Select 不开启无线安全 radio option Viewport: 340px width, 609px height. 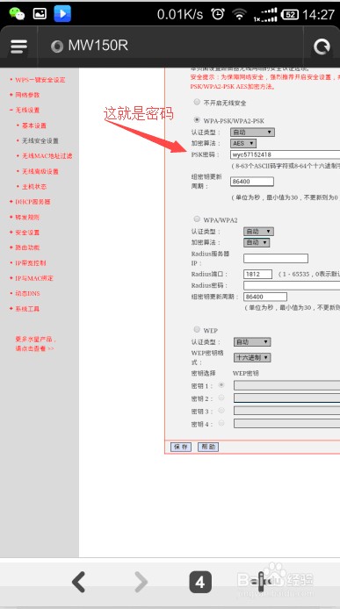click(x=197, y=102)
